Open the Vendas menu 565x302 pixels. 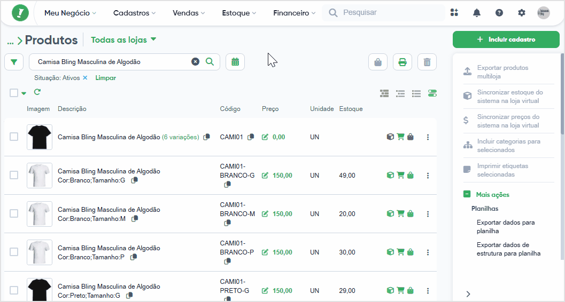[189, 13]
